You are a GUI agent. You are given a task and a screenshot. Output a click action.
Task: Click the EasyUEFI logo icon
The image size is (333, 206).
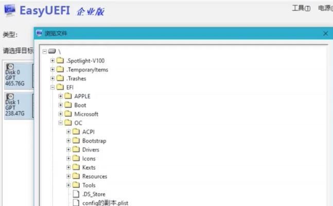10,10
